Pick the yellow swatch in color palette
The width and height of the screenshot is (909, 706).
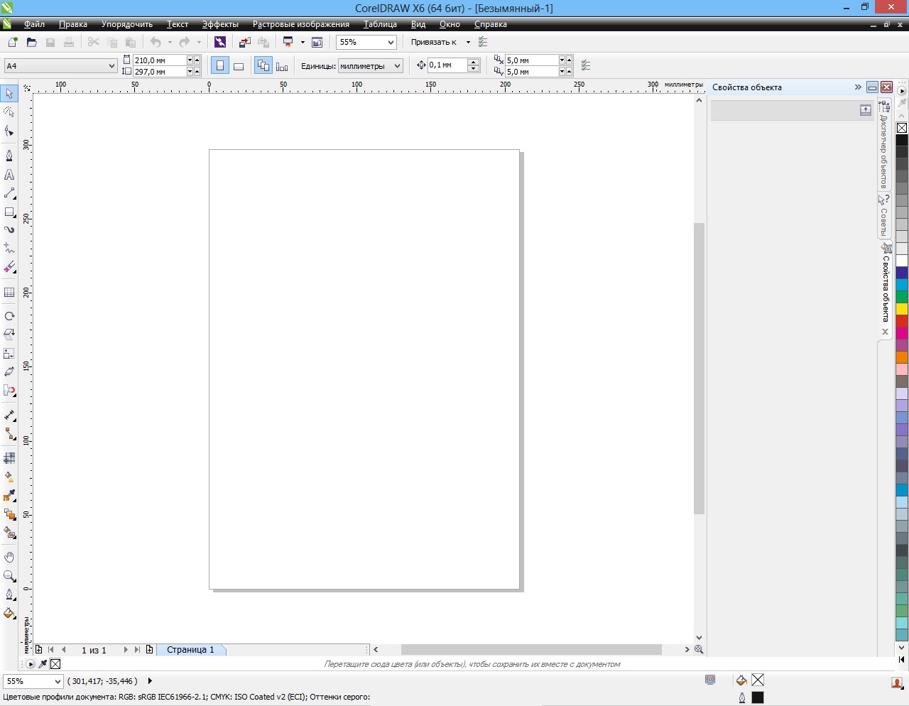901,309
